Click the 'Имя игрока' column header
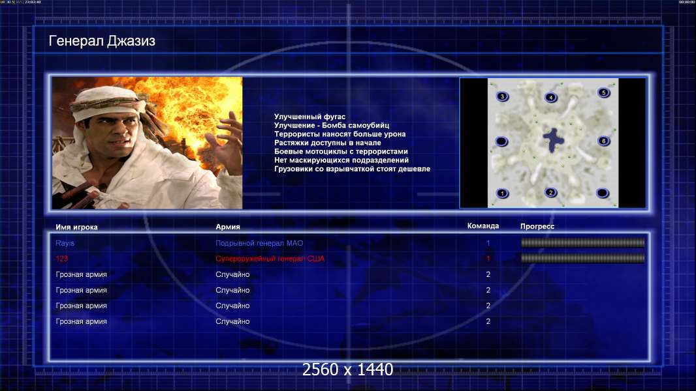 tap(76, 227)
